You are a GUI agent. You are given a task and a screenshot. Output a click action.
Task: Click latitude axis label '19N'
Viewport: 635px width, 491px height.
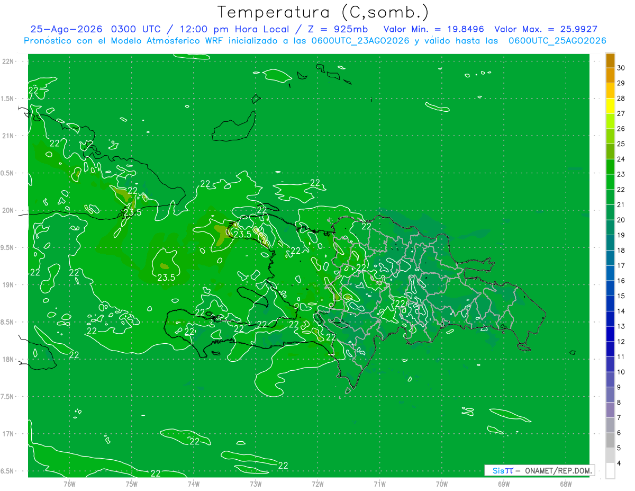click(x=9, y=284)
